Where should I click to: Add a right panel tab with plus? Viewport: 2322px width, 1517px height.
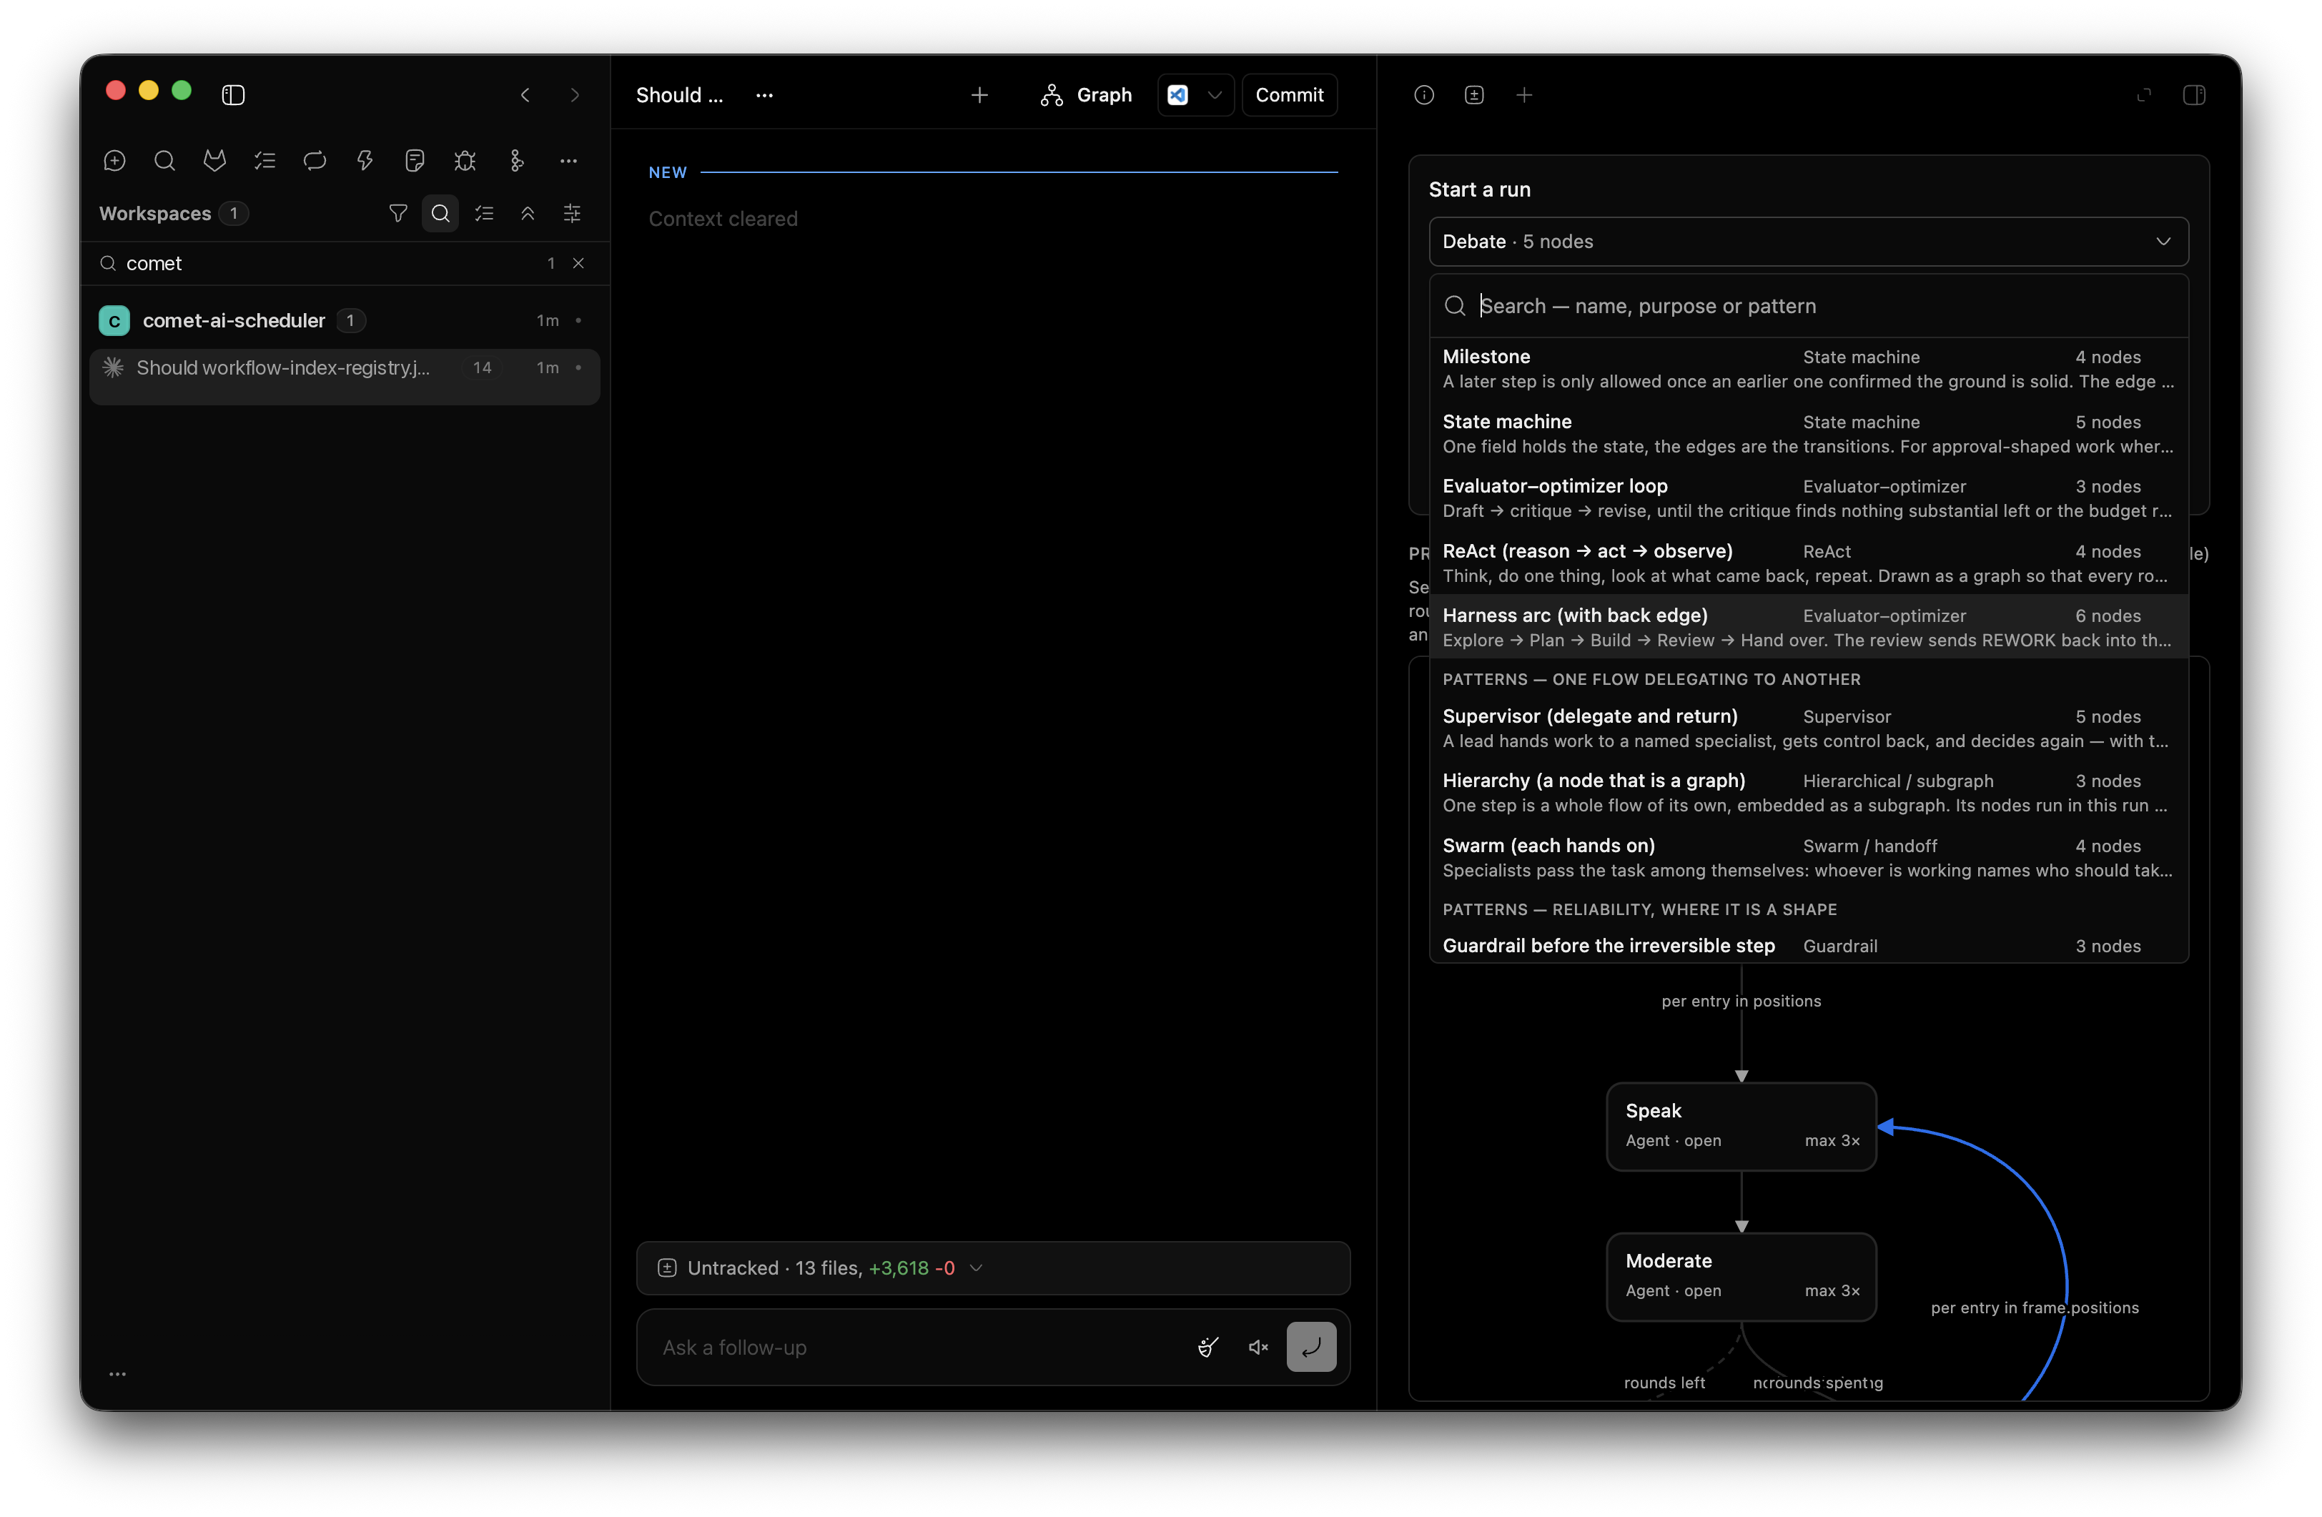pyautogui.click(x=1525, y=94)
